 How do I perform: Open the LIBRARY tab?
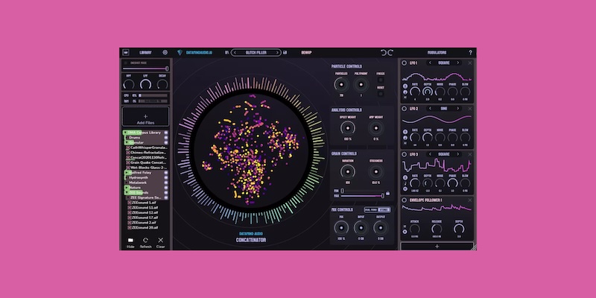pos(145,52)
